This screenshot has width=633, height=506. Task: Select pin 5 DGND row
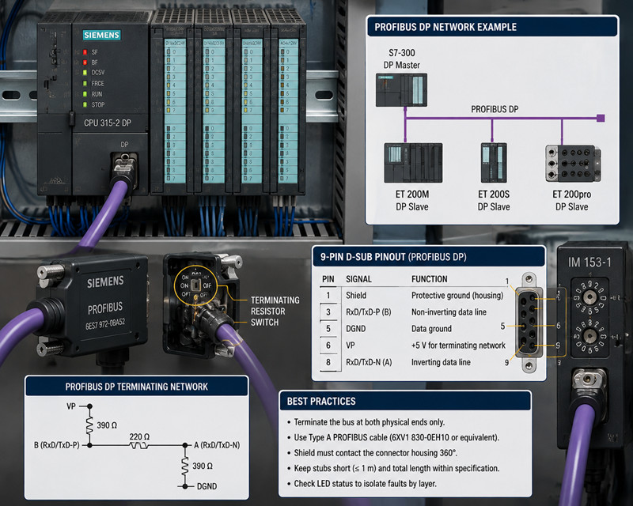[412, 328]
